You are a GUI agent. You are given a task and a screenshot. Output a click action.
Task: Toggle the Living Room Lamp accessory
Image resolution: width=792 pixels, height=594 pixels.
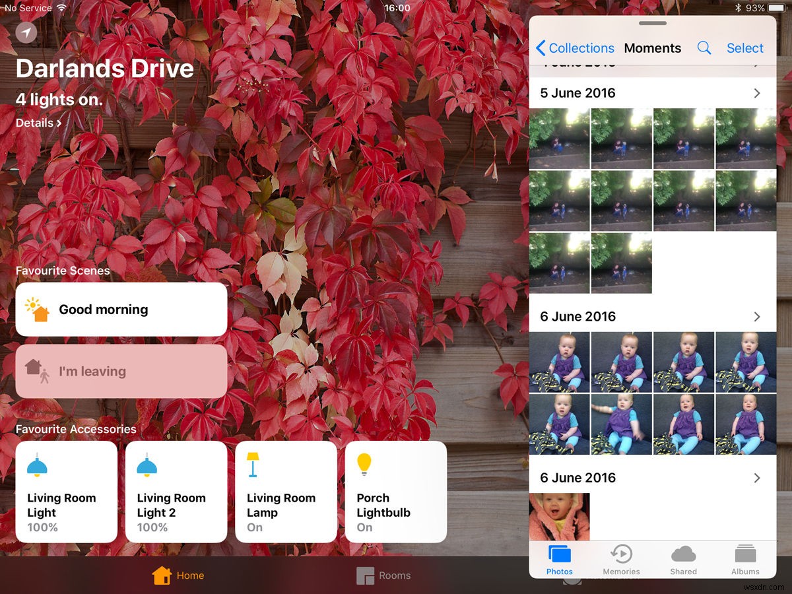[286, 492]
